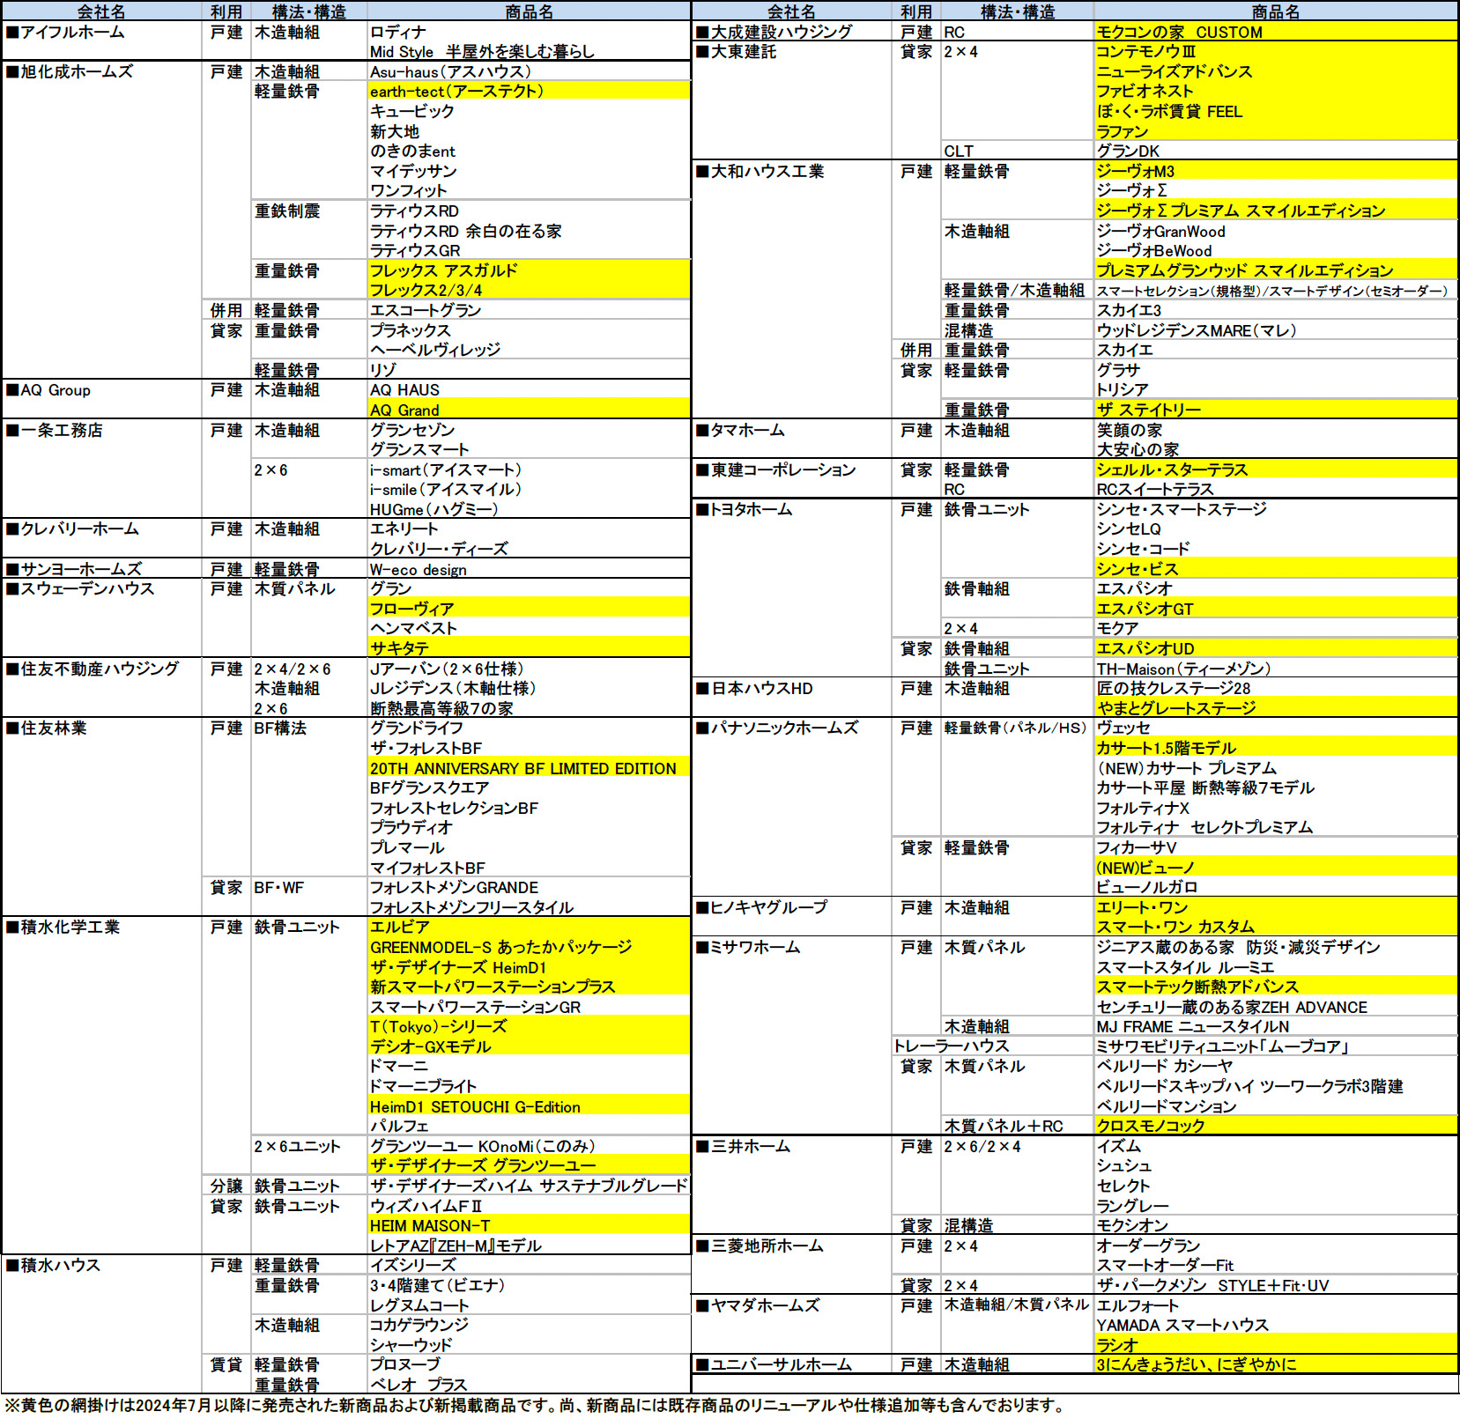Select the シェルル・スターテラス product cell
The width and height of the screenshot is (1460, 1419).
pos(1273,470)
